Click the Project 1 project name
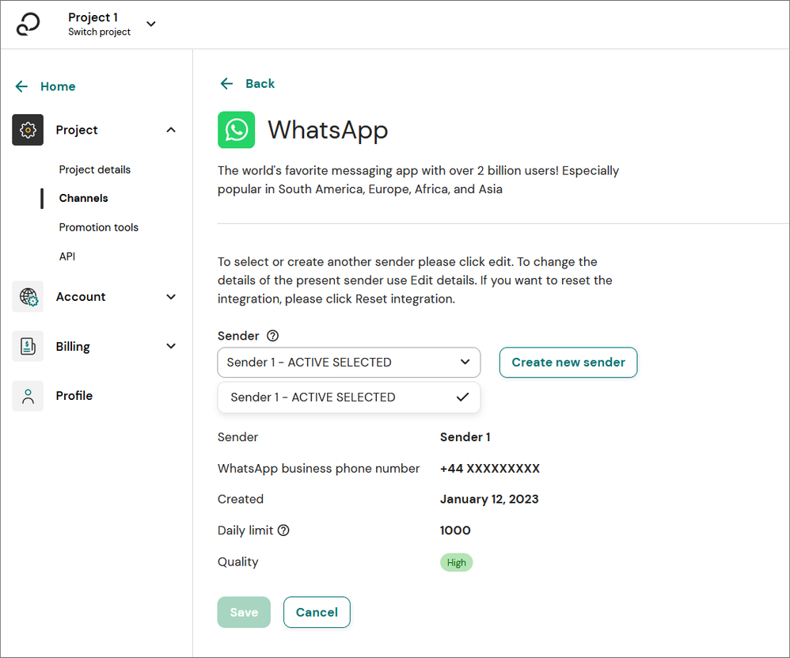790x658 pixels. 93,17
